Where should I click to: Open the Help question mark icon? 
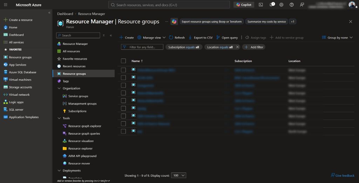point(291,5)
